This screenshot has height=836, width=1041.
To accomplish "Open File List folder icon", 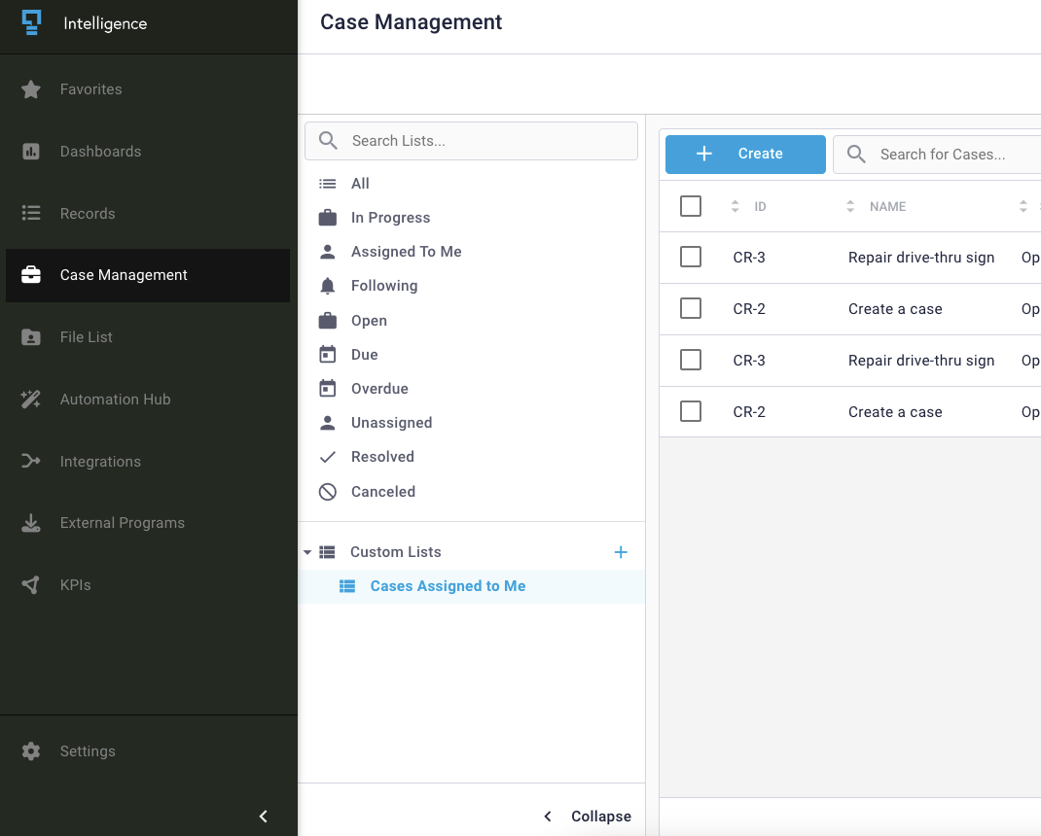I will pos(30,337).
